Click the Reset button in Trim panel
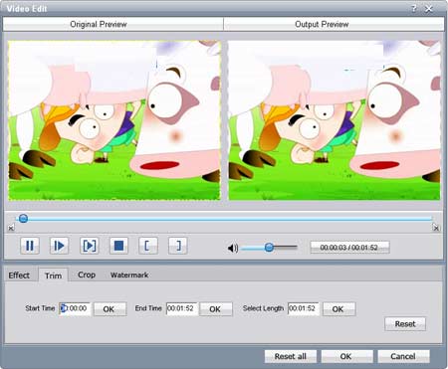Screen dimensions: 448x369 405,324
